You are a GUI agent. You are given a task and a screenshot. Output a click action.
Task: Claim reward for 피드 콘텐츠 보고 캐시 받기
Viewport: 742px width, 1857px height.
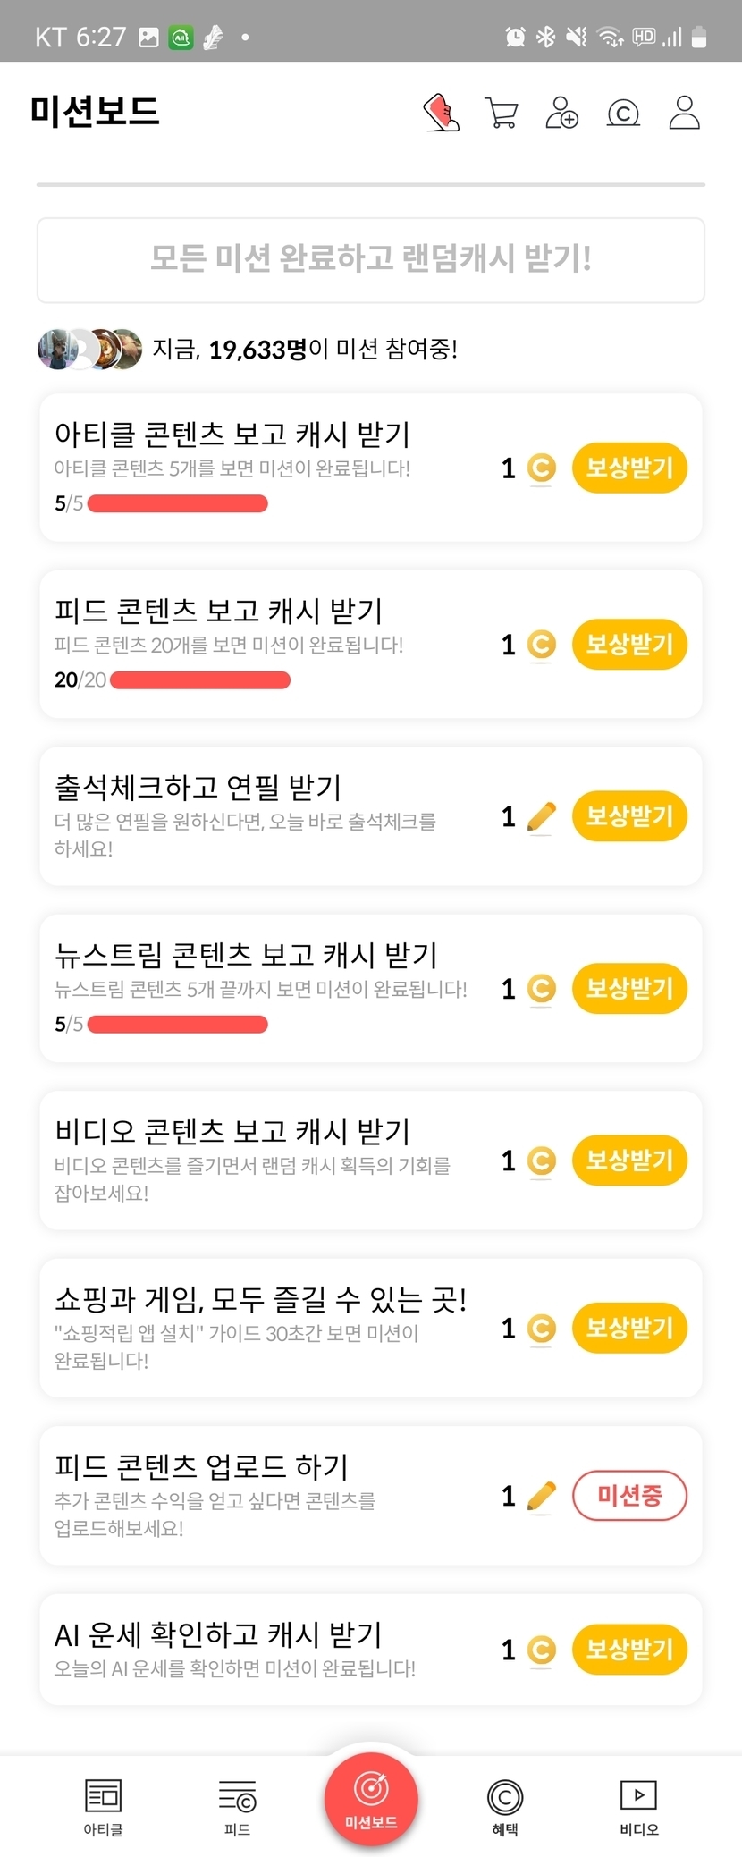(x=629, y=644)
